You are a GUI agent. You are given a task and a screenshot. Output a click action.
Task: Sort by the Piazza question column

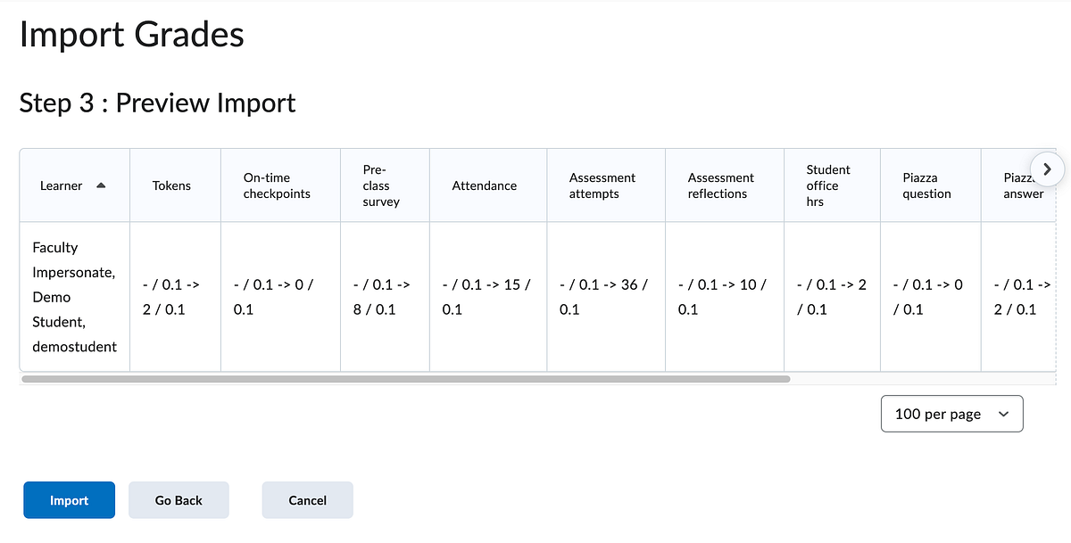928,185
